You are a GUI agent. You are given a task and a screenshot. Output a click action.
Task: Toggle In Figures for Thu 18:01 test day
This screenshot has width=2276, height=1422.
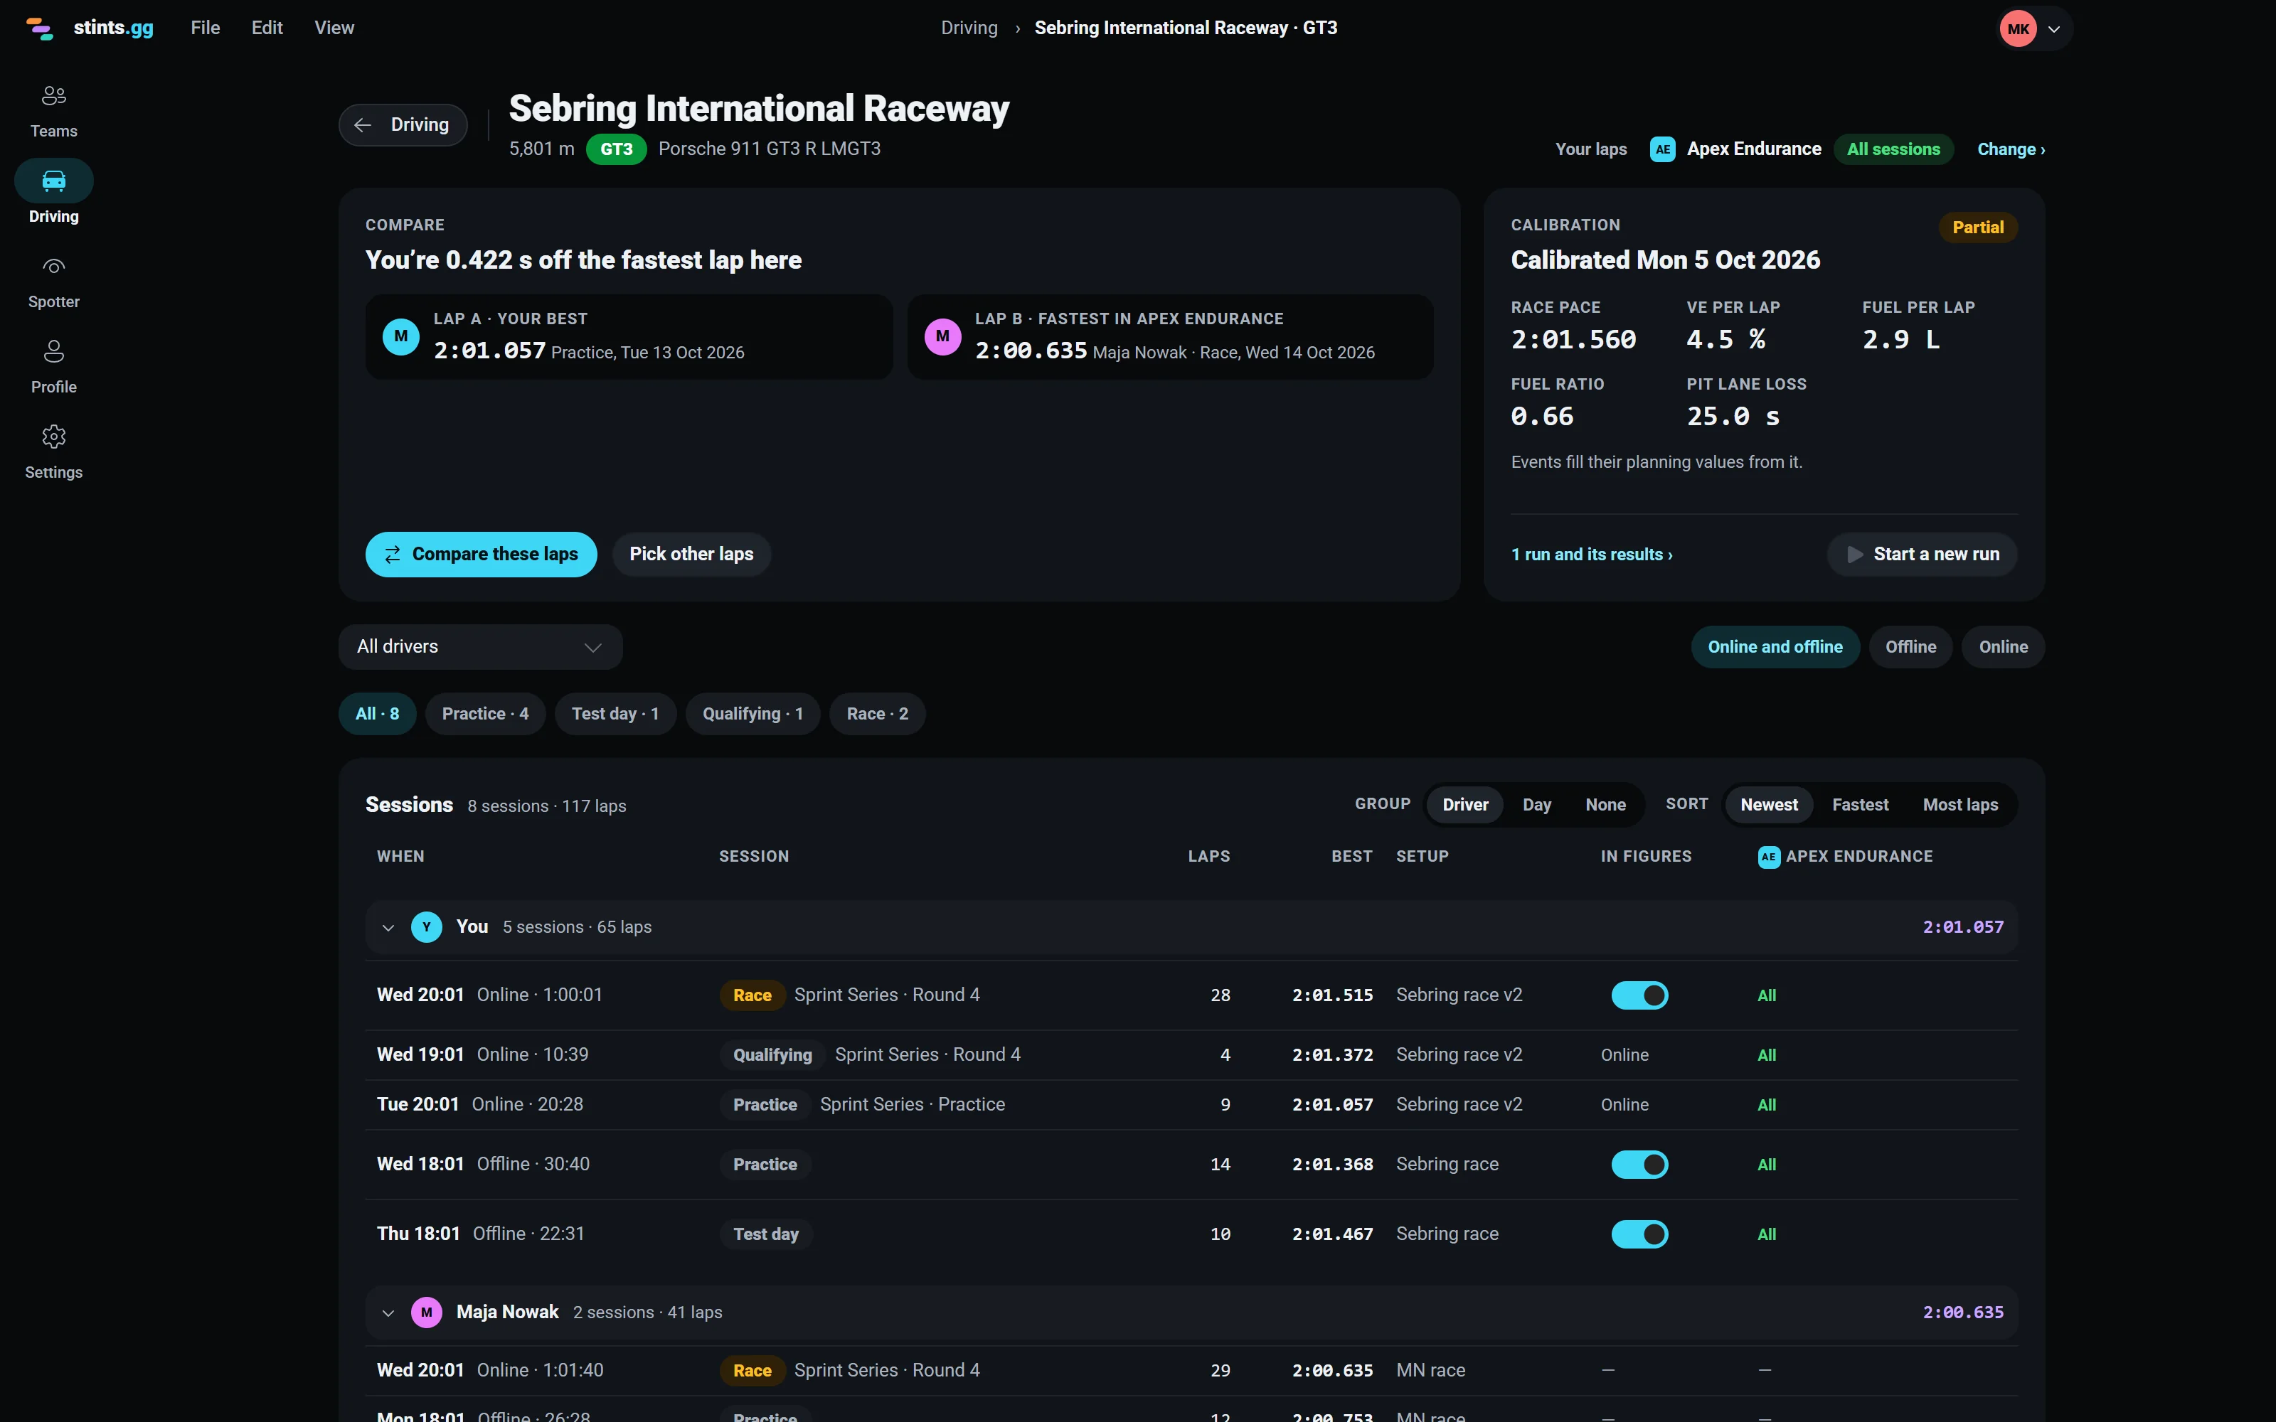[1639, 1234]
